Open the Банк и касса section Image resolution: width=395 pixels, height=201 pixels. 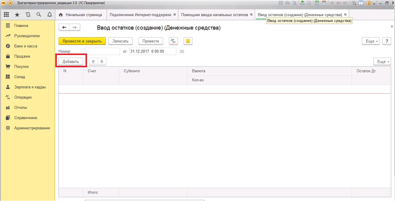coord(25,46)
